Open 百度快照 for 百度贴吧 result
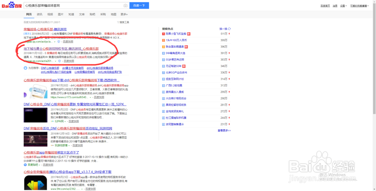This screenshot has width=376, height=191. (x=48, y=165)
